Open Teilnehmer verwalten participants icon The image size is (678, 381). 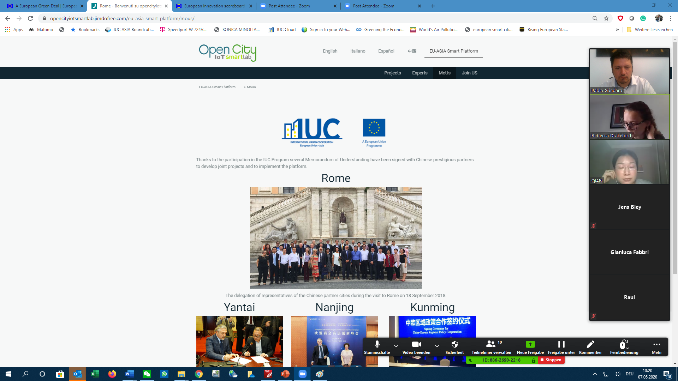coord(490,344)
